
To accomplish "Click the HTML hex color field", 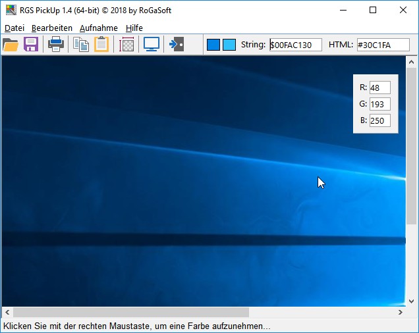I will click(383, 45).
